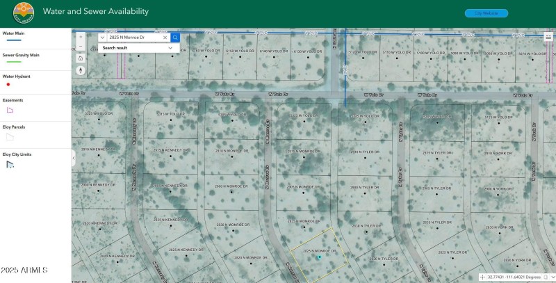Click the coordinates readout text

point(514,277)
